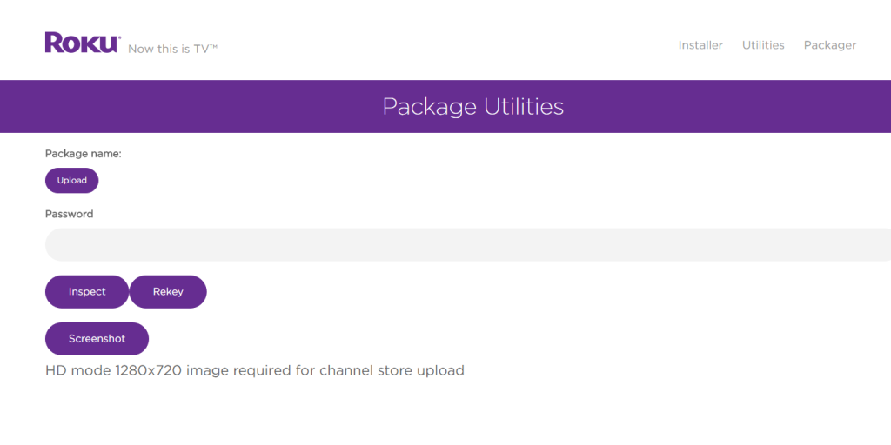Click the 'Now this is TV' tagline
The width and height of the screenshot is (891, 445).
pos(173,49)
